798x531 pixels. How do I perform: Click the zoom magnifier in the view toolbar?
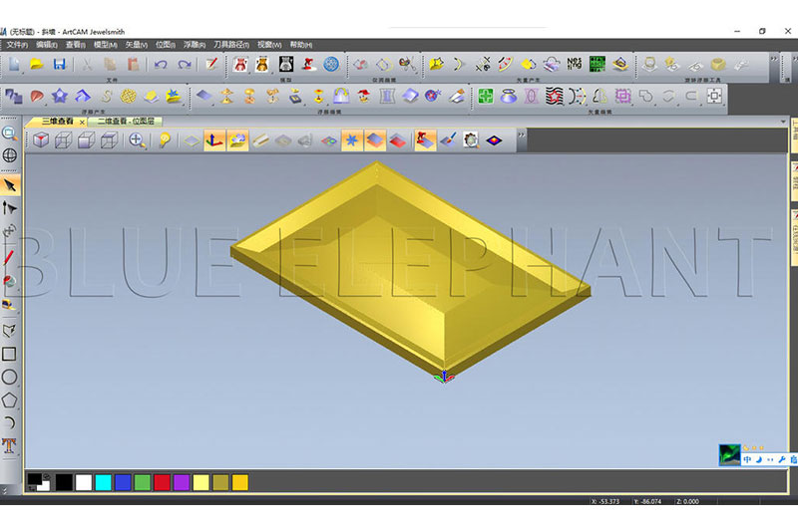(x=138, y=140)
